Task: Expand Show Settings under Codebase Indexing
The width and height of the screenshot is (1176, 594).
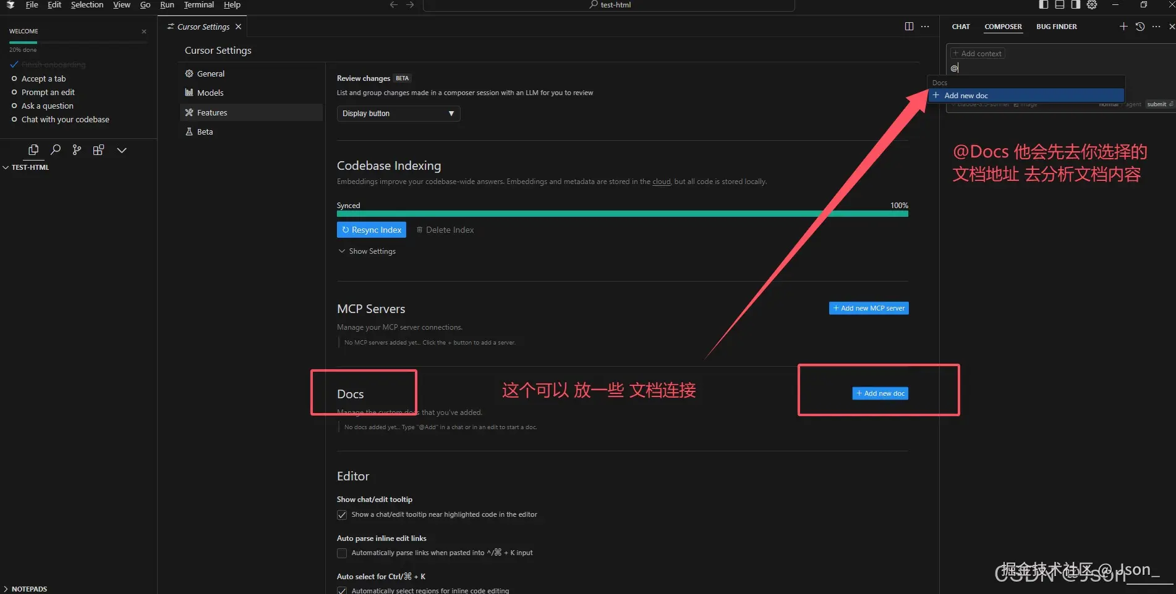Action: (367, 251)
